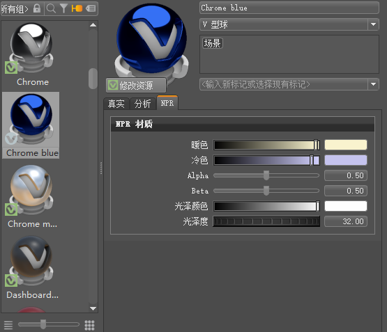Click the panel splitter handle

coord(101,168)
